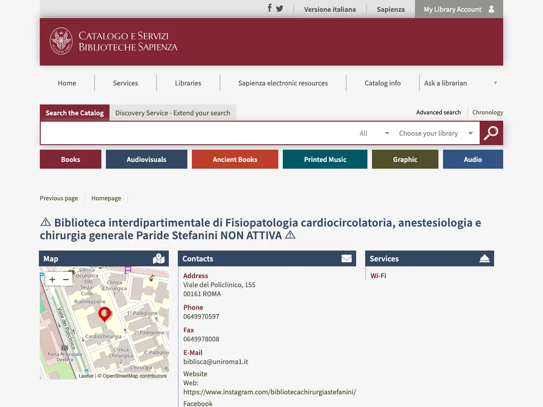The height and width of the screenshot is (407, 543).
Task: Click the Leaflet attribution link on map
Action: 86,376
